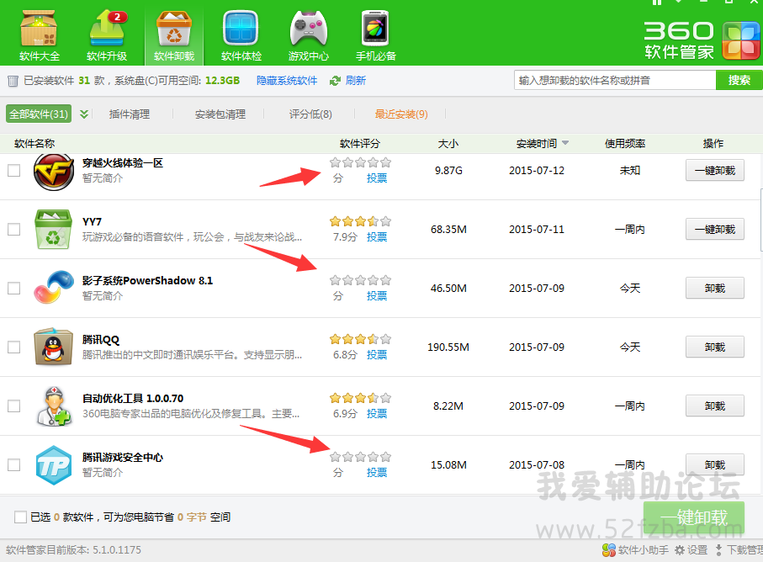The width and height of the screenshot is (763, 562).
Task: Click the 腾讯QQ penguin icon
Action: coord(54,347)
